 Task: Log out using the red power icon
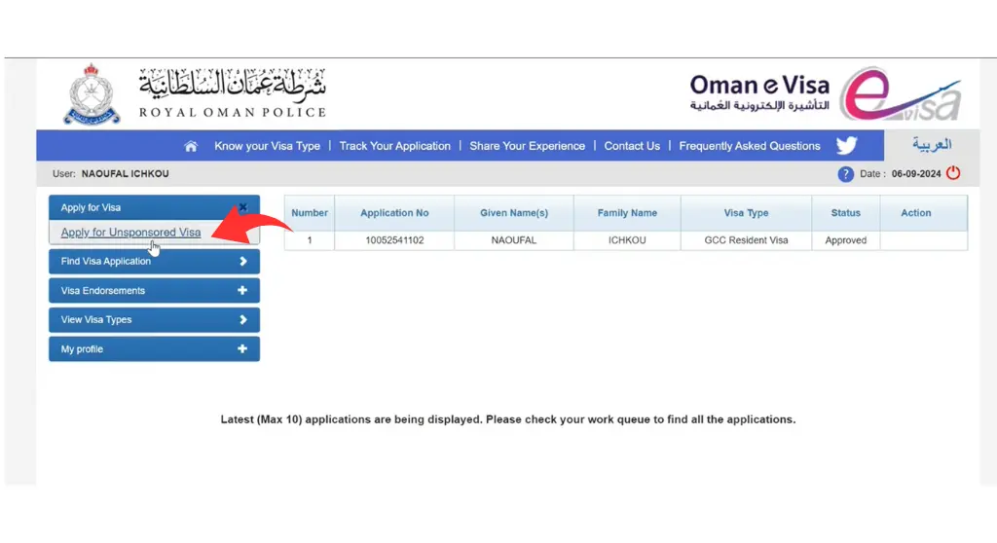[x=952, y=173]
